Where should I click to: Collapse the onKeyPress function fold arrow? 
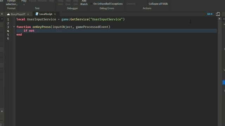14,27
